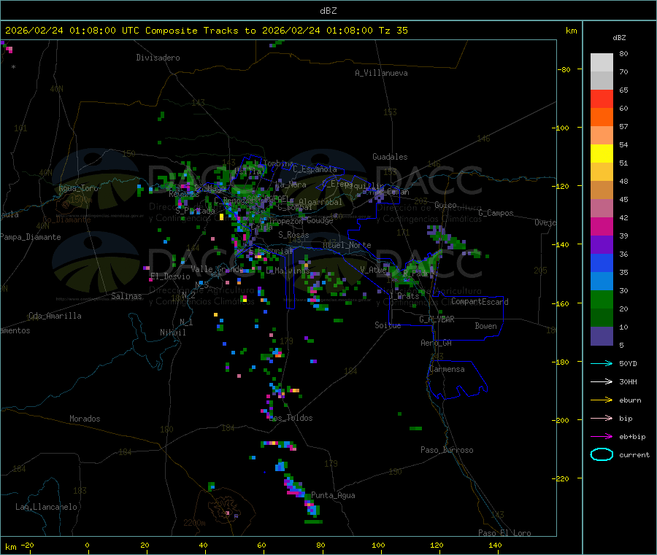This screenshot has height=555, width=657.
Task: Click the 'J_Prats' map label
Action: [404, 296]
